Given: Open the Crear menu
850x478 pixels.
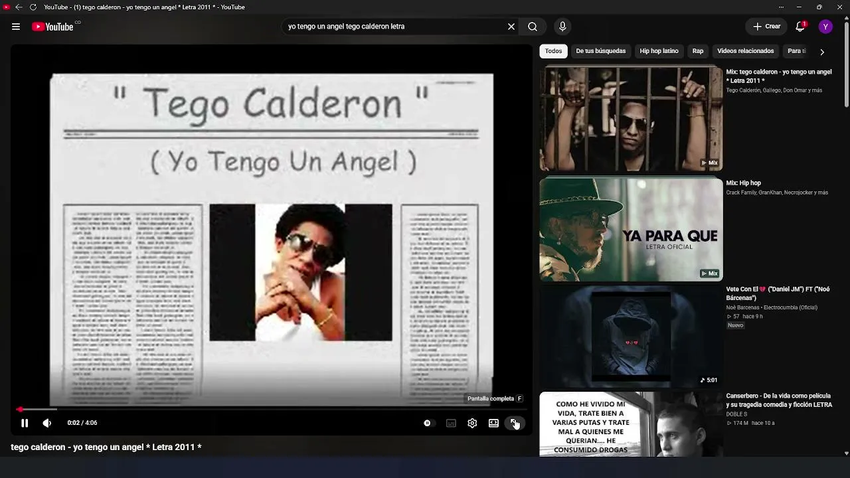Looking at the screenshot, I should click(767, 27).
